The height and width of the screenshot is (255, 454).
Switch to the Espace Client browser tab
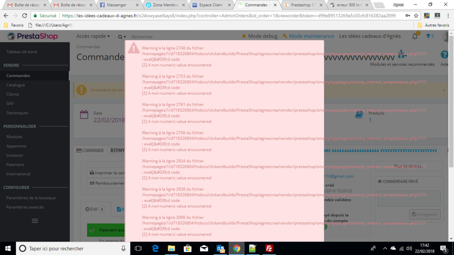[x=212, y=5]
